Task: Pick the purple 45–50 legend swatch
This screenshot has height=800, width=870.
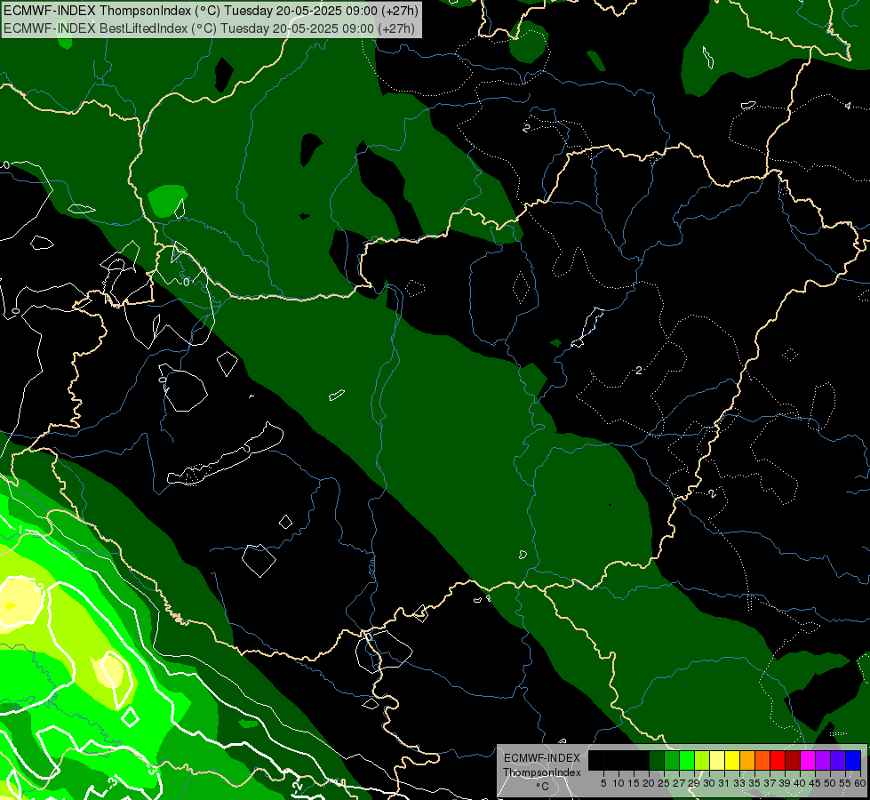Action: pos(823,760)
